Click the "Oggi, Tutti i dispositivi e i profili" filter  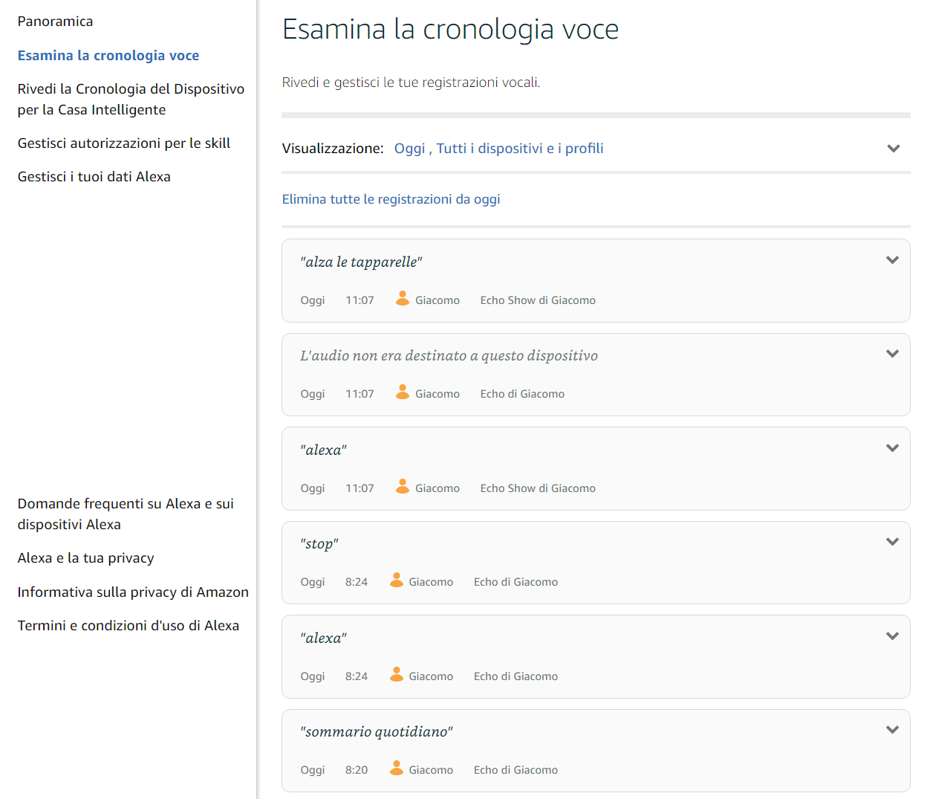tap(498, 149)
